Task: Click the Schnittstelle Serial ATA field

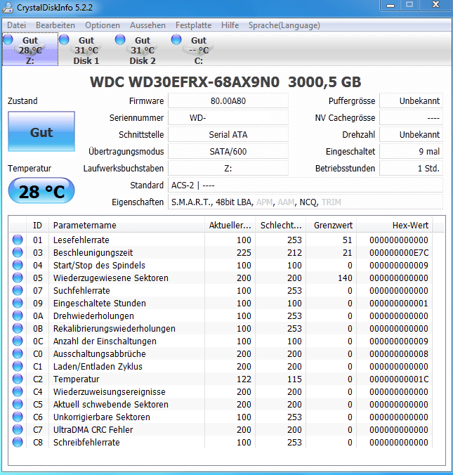Action: 228,134
